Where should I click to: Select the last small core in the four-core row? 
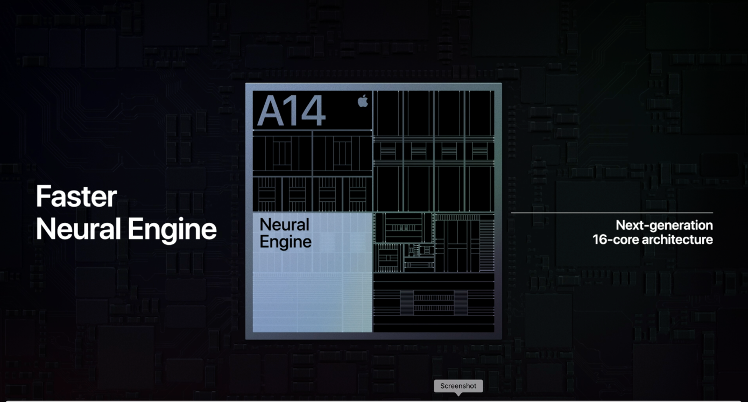[357, 194]
